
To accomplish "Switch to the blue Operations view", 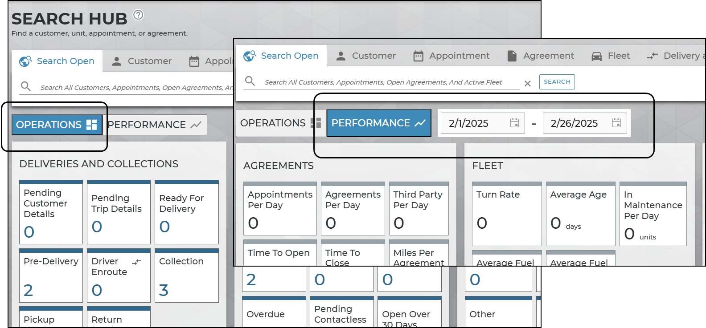I will click(57, 125).
